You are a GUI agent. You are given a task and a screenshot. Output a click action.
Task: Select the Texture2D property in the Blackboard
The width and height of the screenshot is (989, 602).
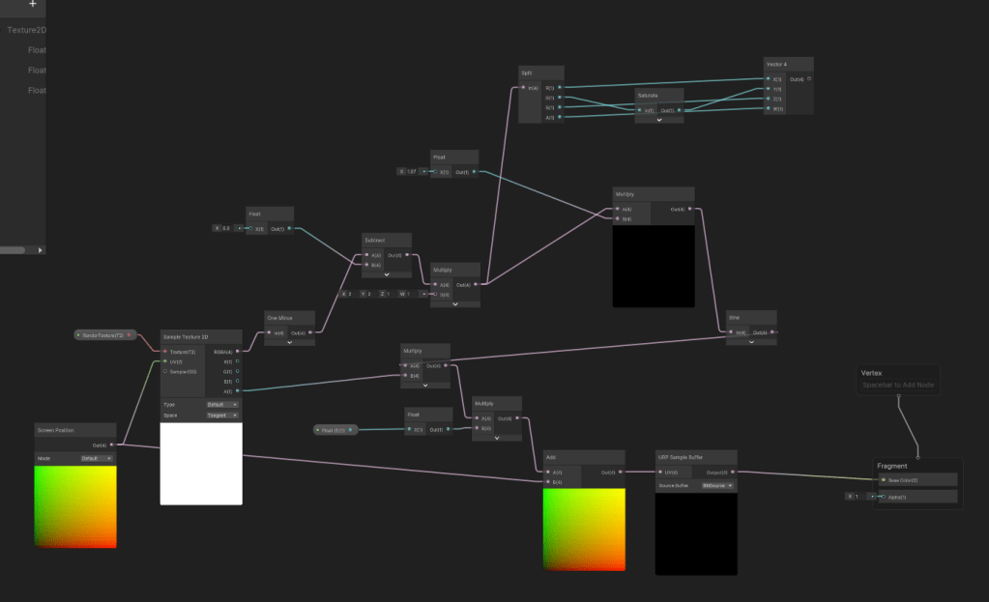click(x=26, y=30)
